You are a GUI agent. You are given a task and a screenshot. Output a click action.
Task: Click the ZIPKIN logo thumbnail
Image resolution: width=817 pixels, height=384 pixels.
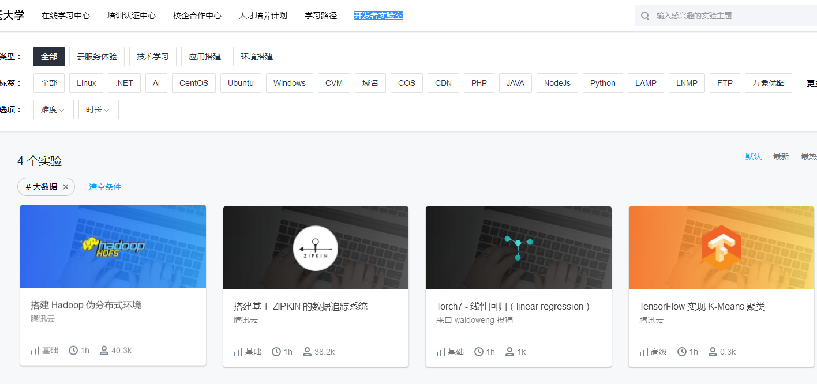(x=316, y=248)
